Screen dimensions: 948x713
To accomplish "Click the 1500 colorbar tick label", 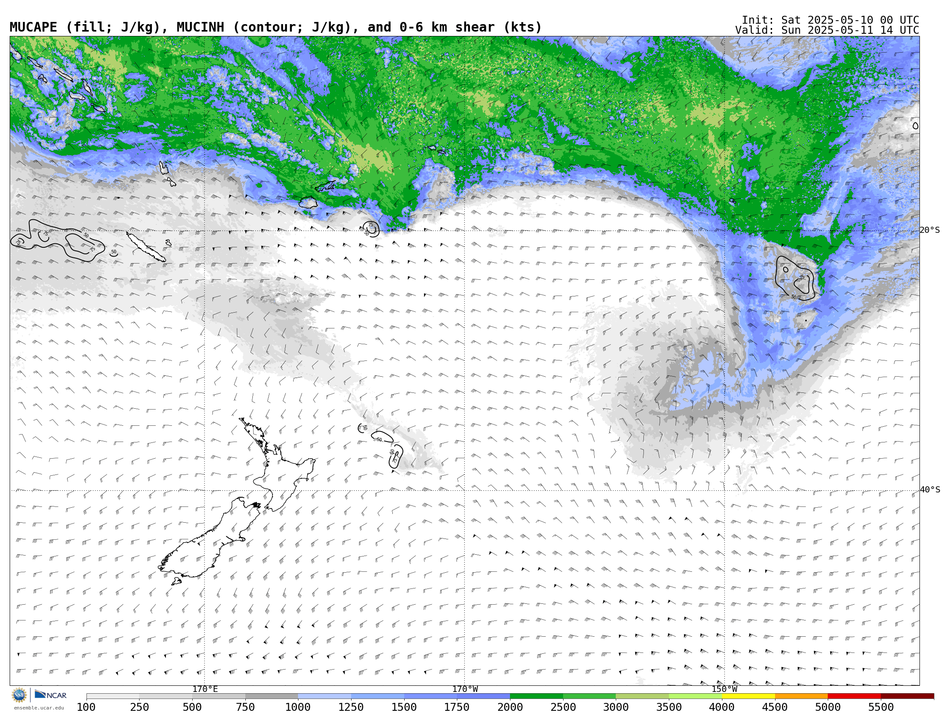I will (x=404, y=707).
